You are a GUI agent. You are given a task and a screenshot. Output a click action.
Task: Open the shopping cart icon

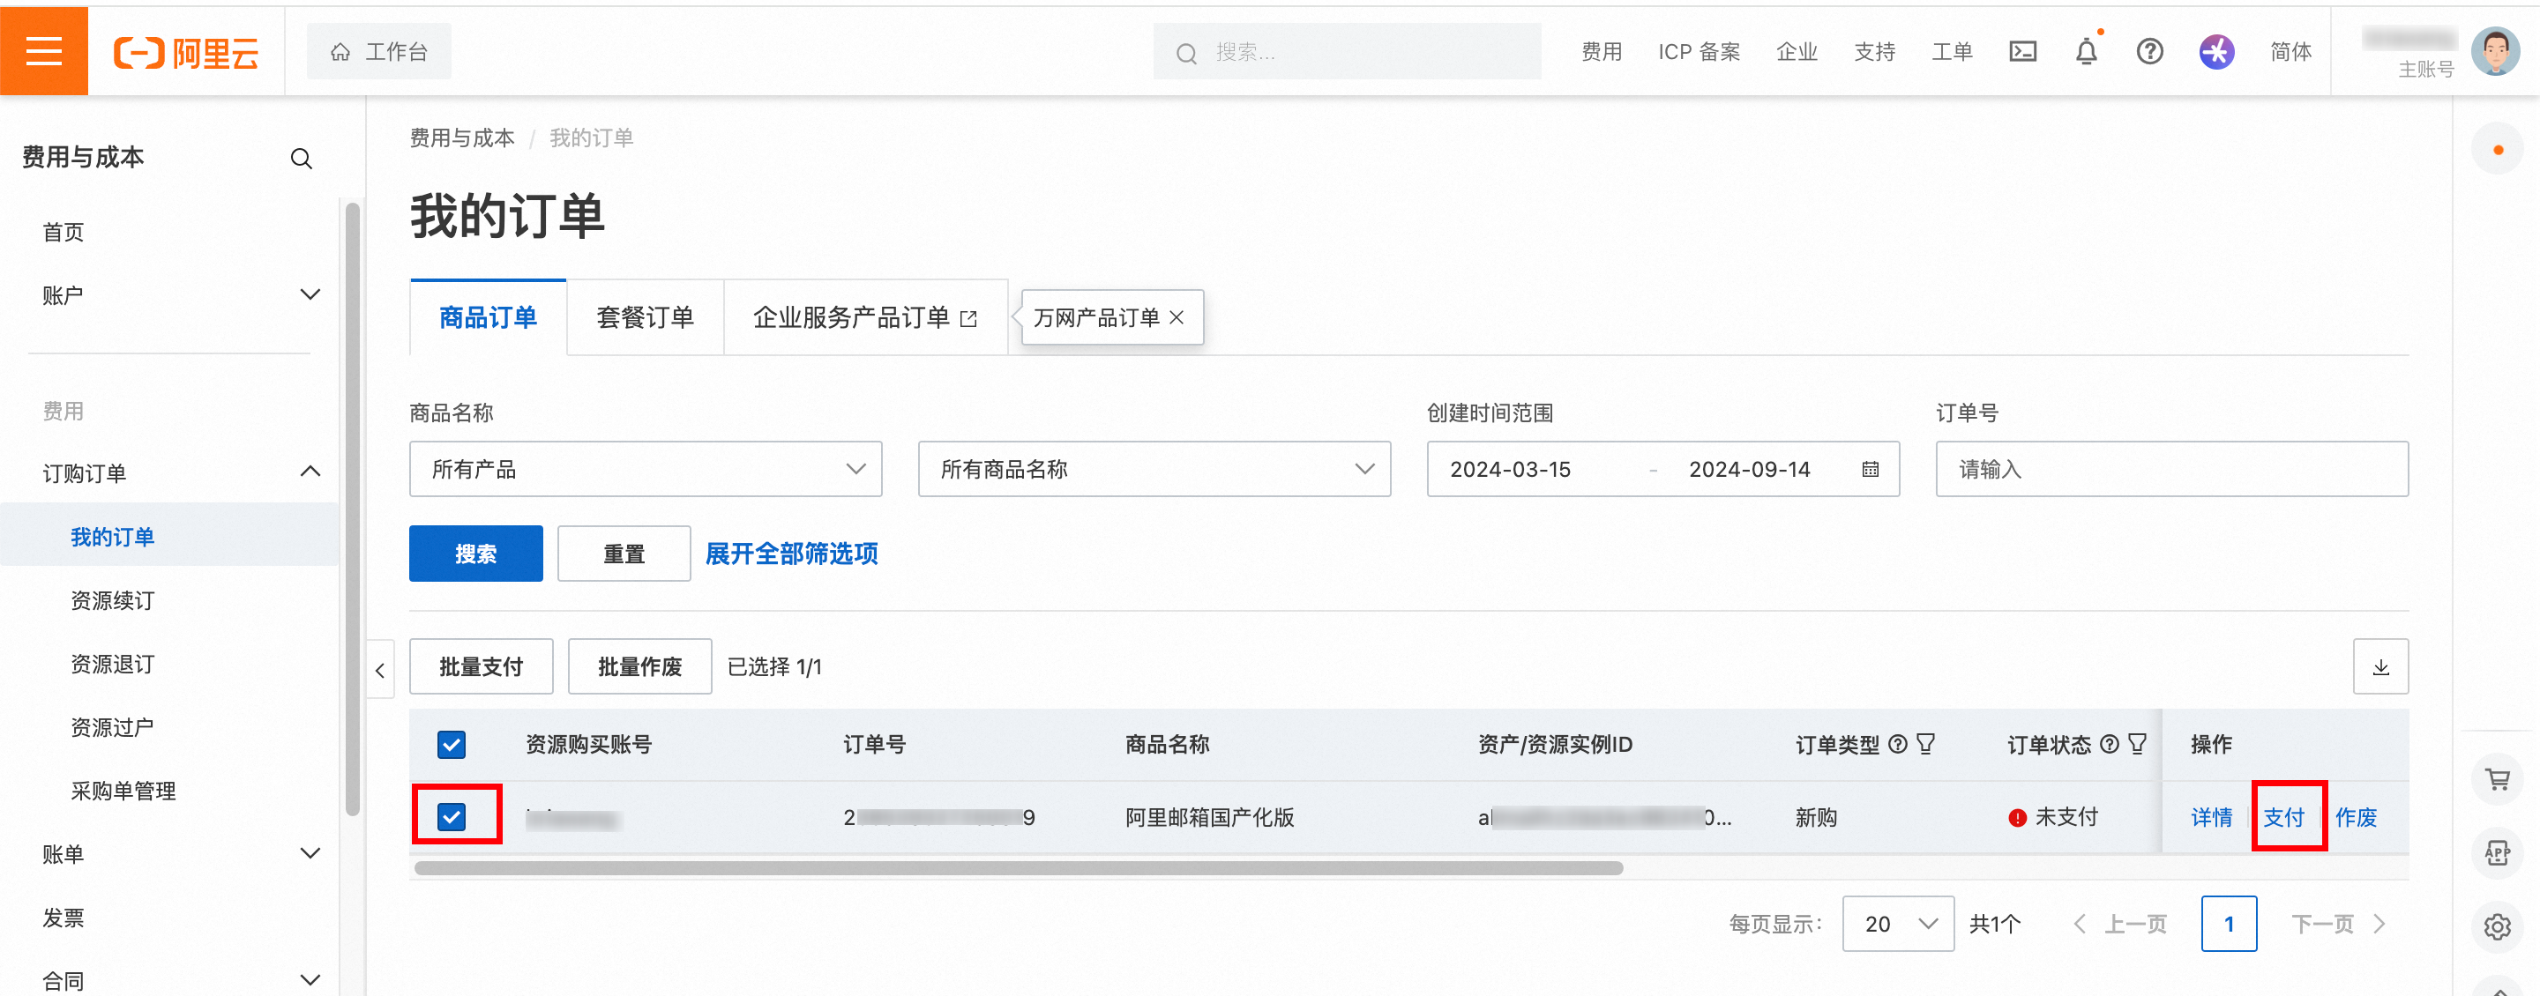(2497, 779)
